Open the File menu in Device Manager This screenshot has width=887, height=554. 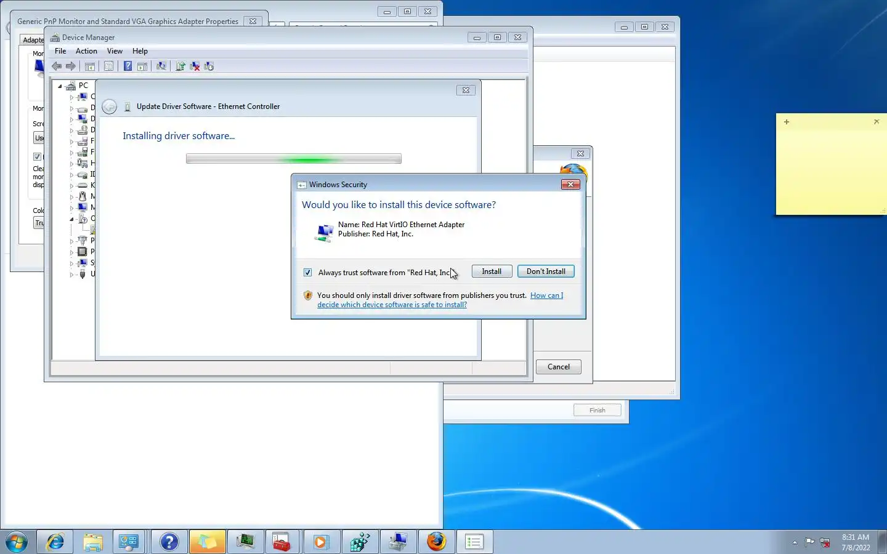(x=60, y=51)
